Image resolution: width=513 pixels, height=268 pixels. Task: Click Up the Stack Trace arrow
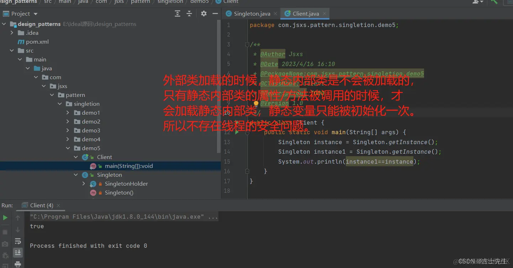point(18,218)
